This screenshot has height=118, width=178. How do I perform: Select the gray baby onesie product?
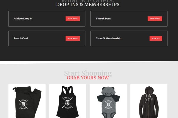click(x=108, y=101)
